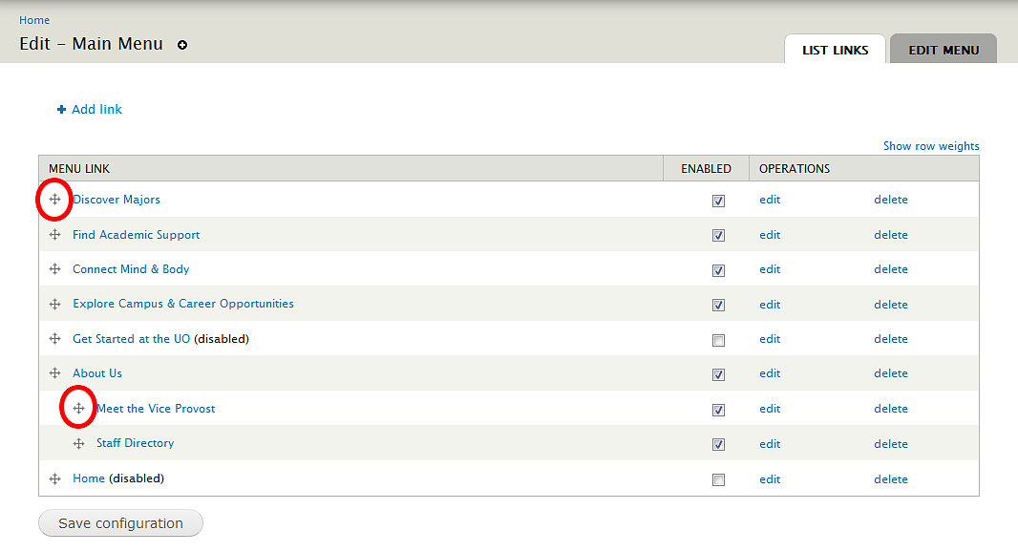The image size is (1018, 552).
Task: Go to Home via breadcrumb link
Action: (34, 20)
